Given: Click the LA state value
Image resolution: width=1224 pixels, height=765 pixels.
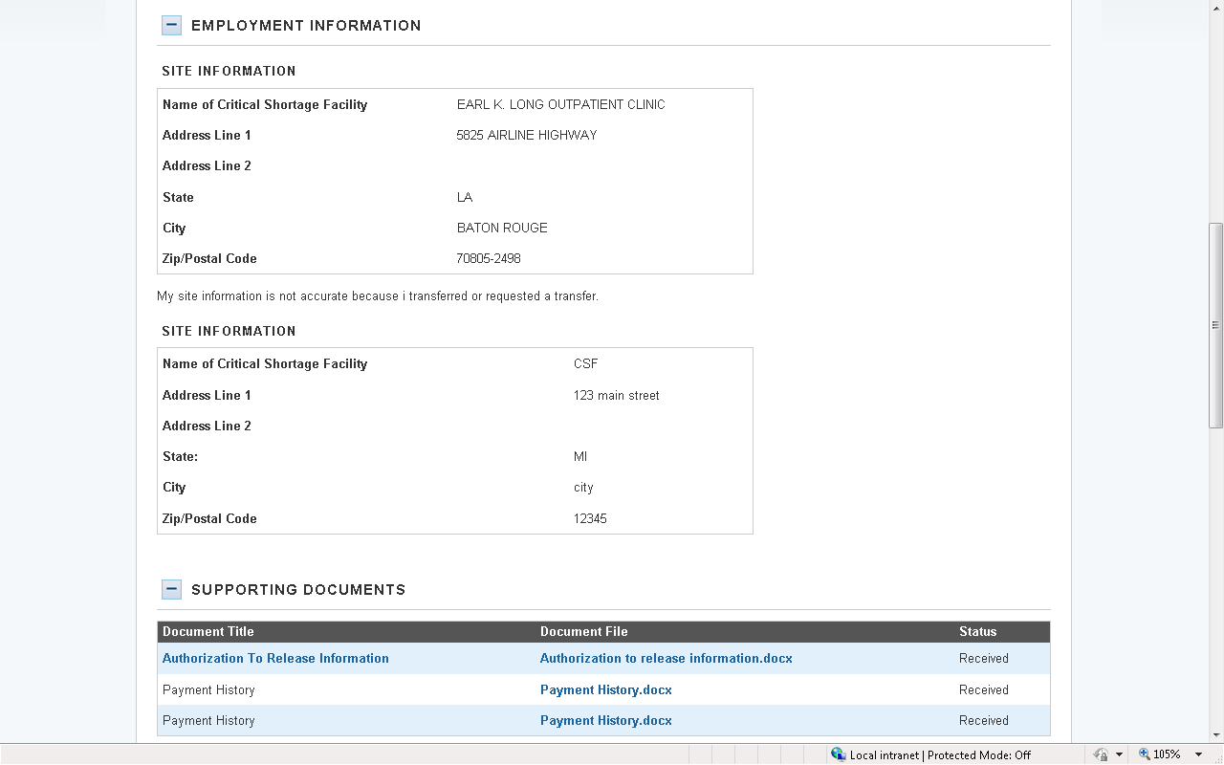Looking at the screenshot, I should [465, 198].
